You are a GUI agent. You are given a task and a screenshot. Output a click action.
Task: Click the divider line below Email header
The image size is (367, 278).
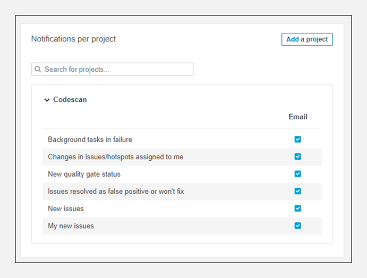182,128
